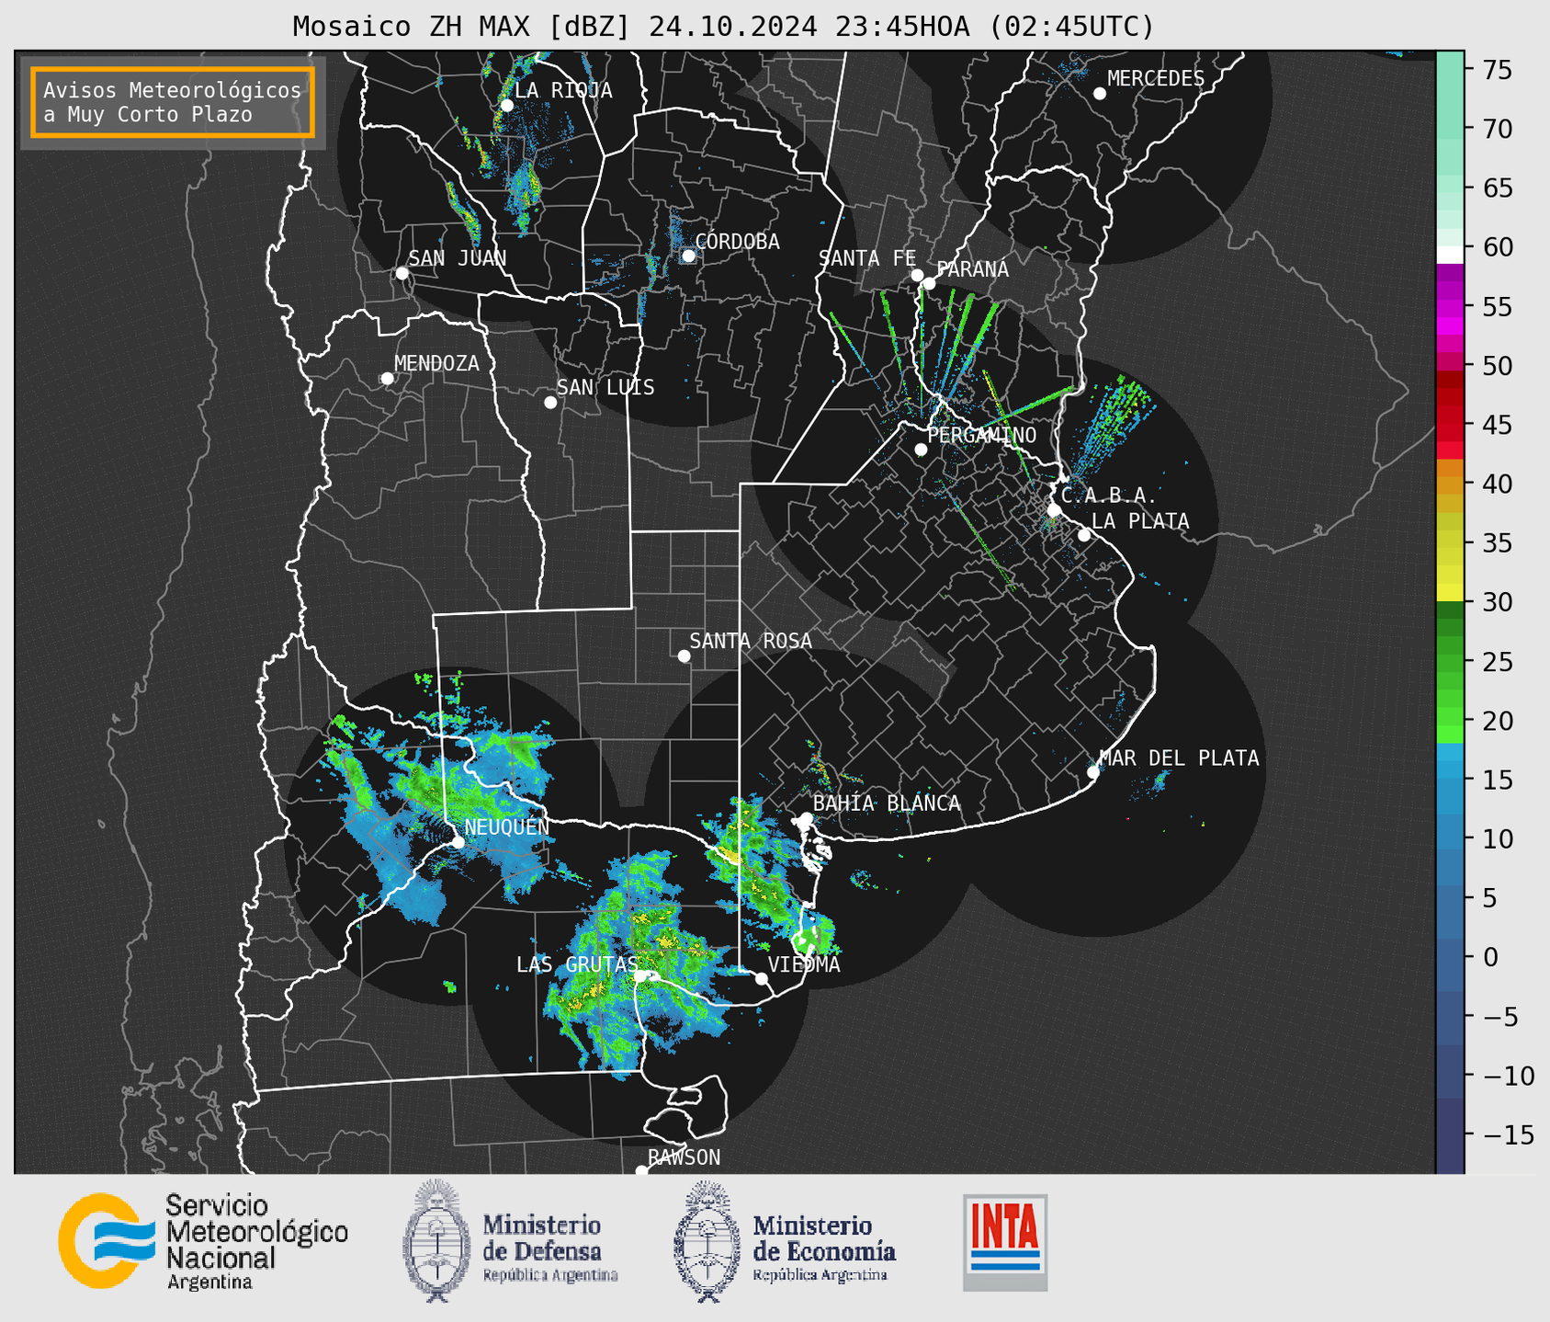Click the RAWSON city marker dot
The width and height of the screenshot is (1550, 1322).
coord(641,1170)
